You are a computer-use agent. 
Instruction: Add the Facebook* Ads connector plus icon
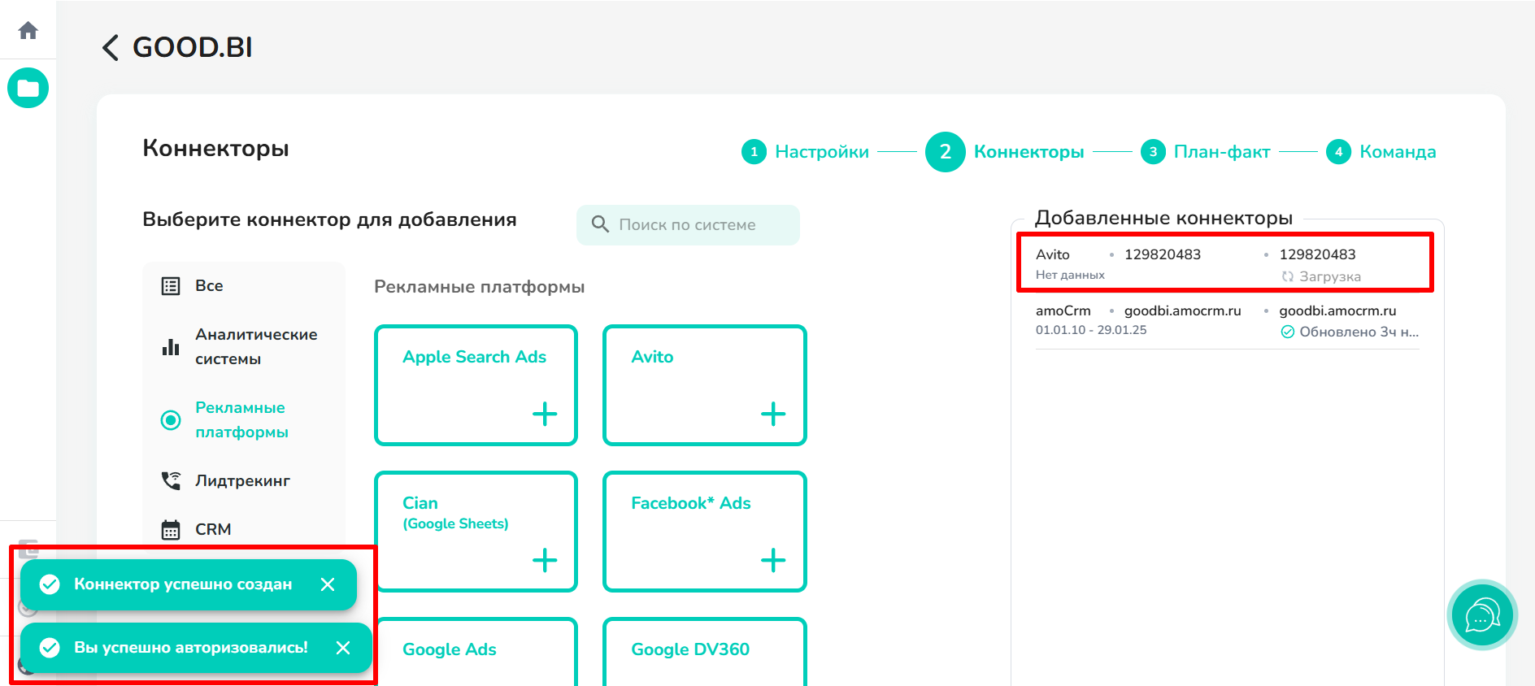tap(773, 560)
